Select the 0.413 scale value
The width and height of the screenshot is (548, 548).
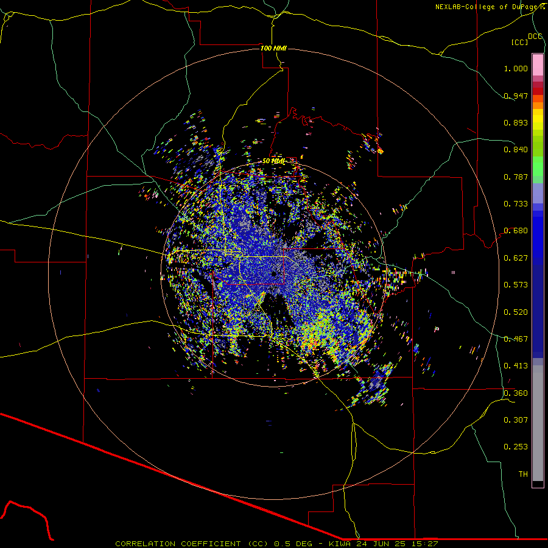[516, 366]
